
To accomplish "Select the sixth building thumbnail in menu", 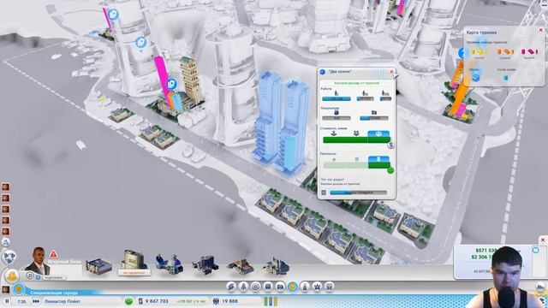I will 277,265.
